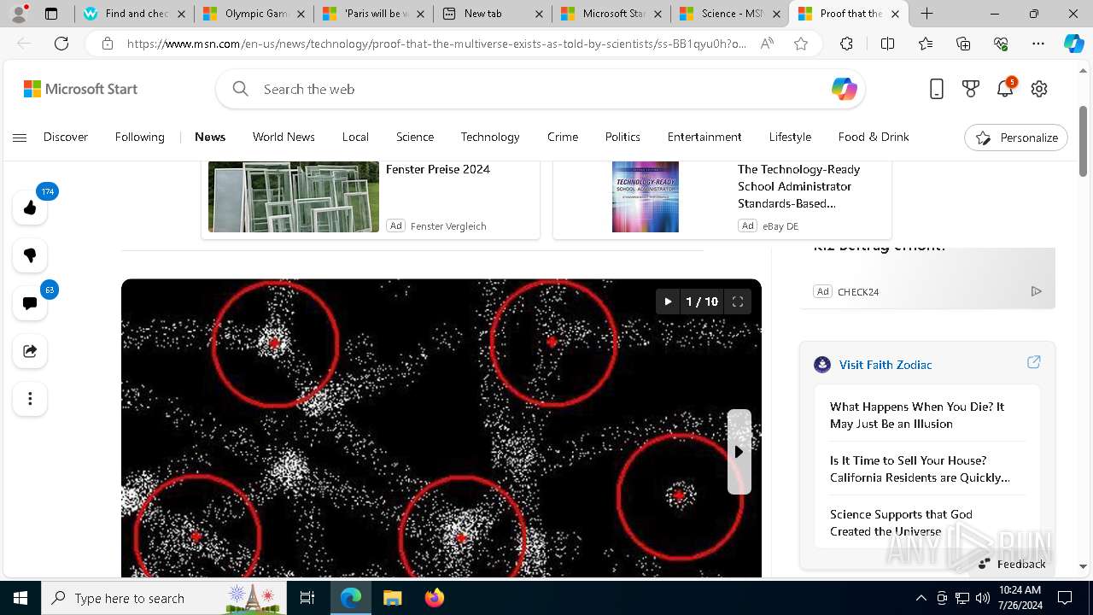Open the Crime category
1093x615 pixels.
click(x=563, y=137)
